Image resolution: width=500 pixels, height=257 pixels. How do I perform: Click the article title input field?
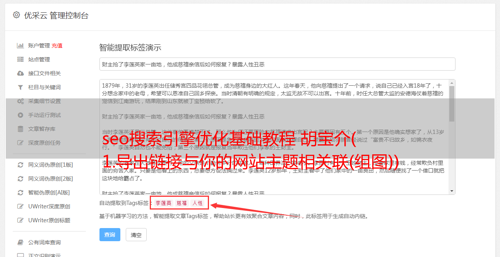click(x=277, y=64)
